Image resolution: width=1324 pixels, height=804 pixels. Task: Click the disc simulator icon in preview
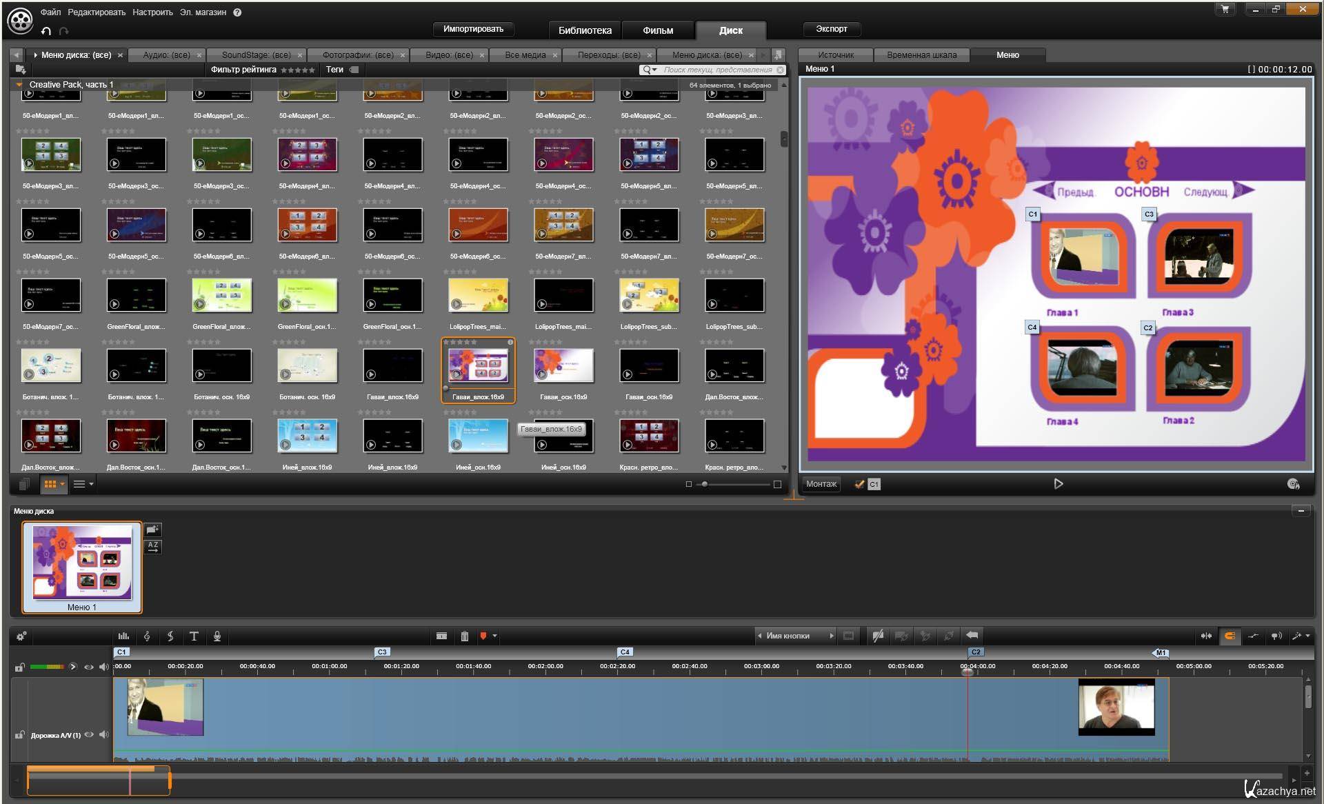1294,484
